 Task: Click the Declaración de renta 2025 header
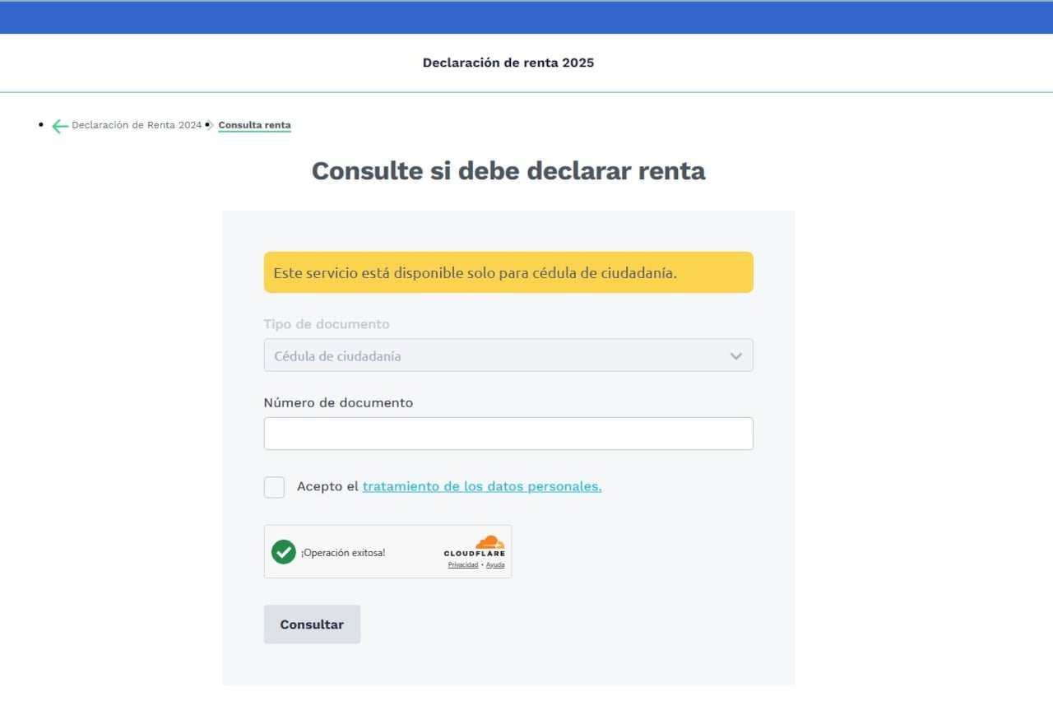(508, 62)
